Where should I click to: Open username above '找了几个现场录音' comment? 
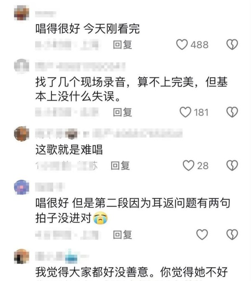[x=80, y=66]
